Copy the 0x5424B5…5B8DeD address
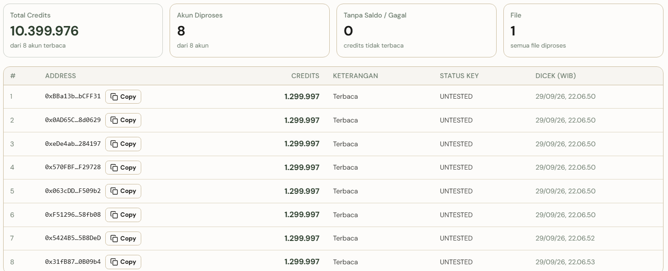 [123, 238]
